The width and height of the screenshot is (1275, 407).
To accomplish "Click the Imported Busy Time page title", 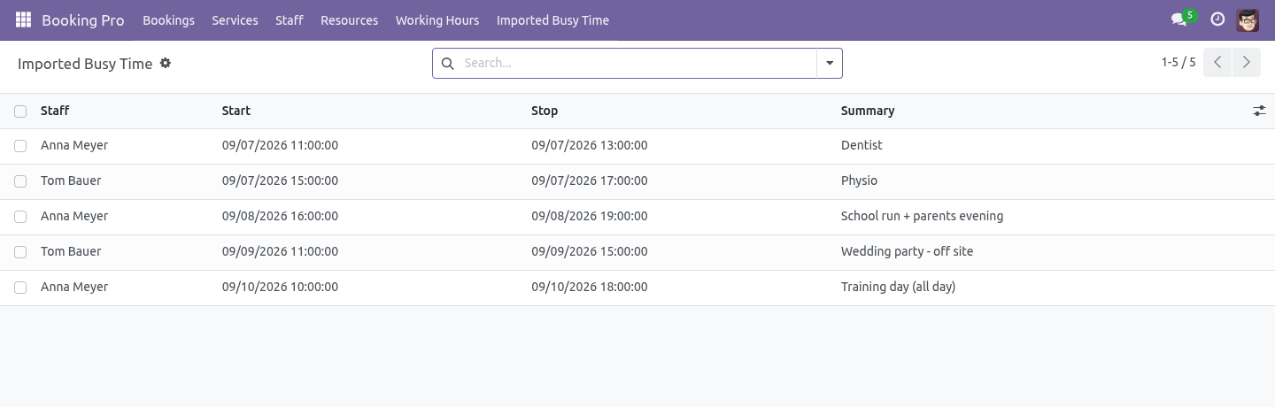I will tap(85, 64).
